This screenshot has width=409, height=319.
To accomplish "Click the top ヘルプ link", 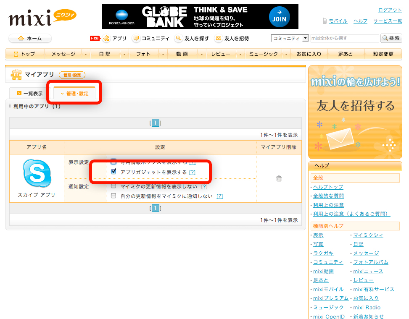I will click(x=361, y=21).
